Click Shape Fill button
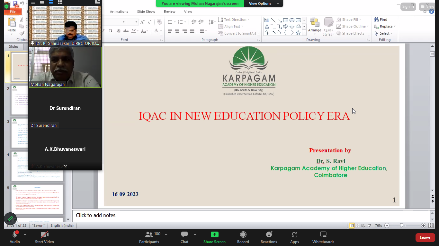439x246 pixels. 349,20
